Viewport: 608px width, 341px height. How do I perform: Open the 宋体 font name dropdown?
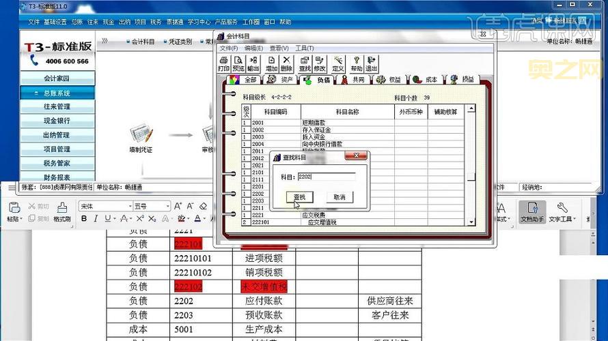pyautogui.click(x=130, y=206)
